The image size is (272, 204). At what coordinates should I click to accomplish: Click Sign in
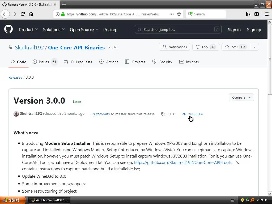click(234, 30)
